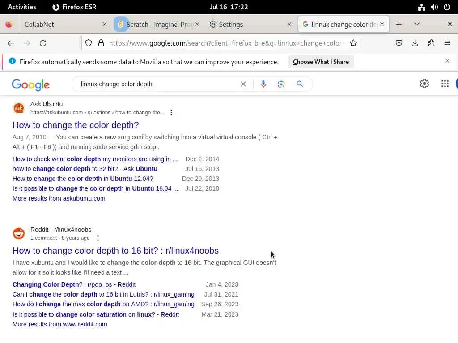Open the Ubuntu 18.04 color depth link
This screenshot has width=458, height=343.
point(95,188)
